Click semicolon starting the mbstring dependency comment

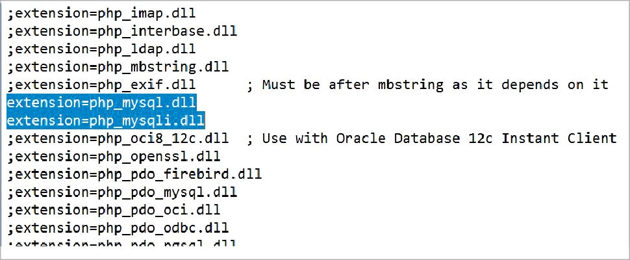click(x=250, y=84)
